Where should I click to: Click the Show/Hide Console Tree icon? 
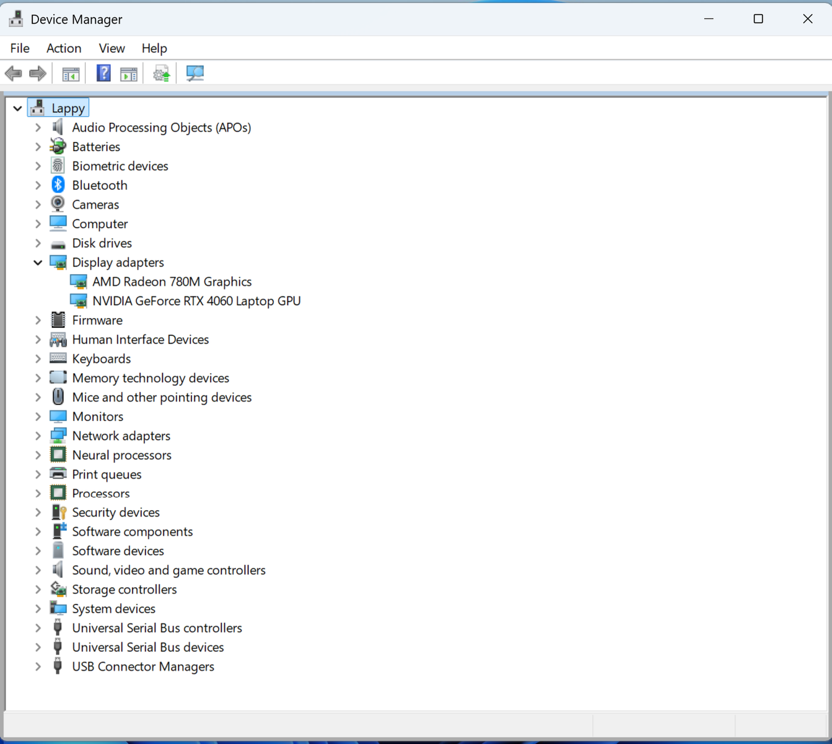[x=71, y=74]
